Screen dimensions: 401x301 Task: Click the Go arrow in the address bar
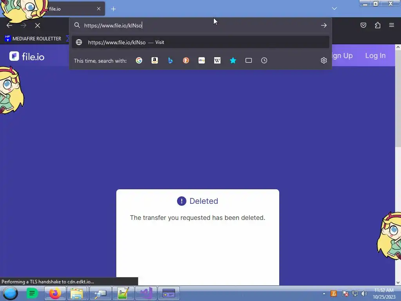[x=324, y=25]
